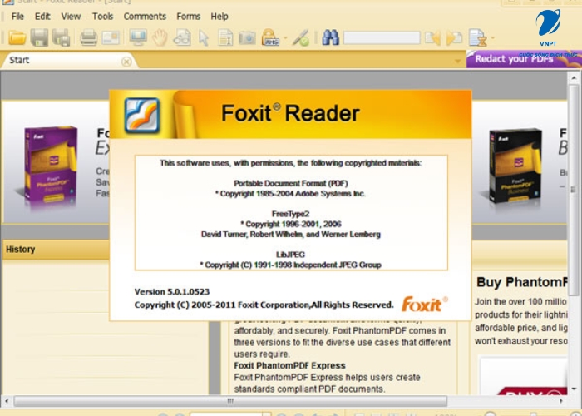Close the Start tab with its X

[x=126, y=62]
